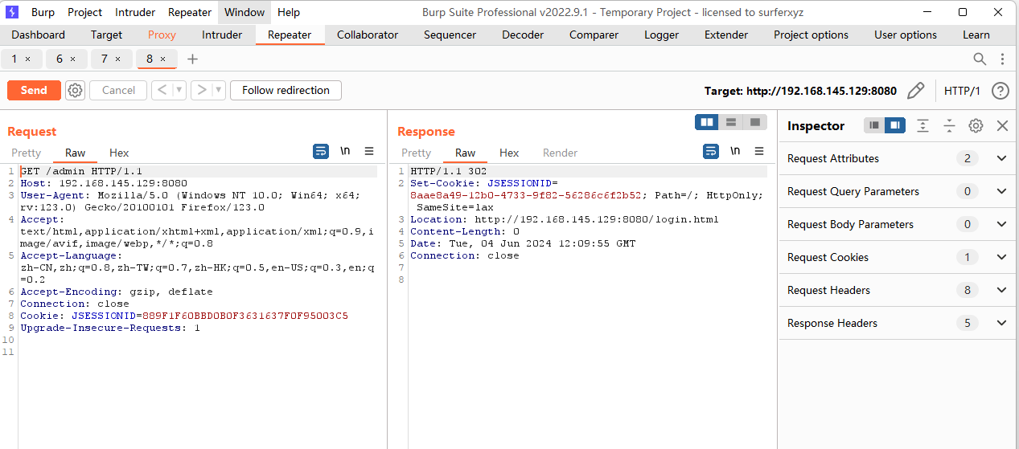Open the Help menu

[x=289, y=12]
